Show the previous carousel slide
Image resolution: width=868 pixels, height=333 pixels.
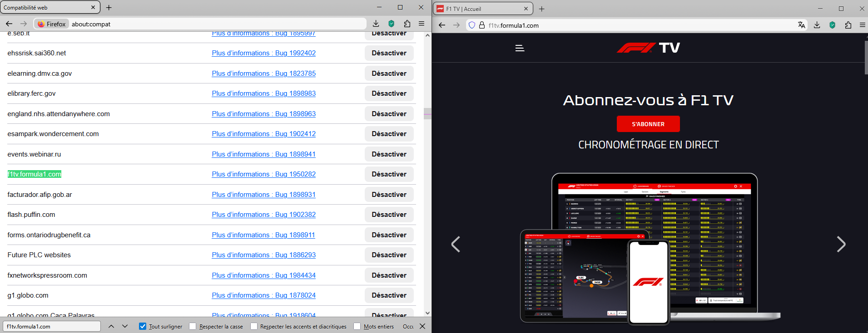[x=456, y=244]
